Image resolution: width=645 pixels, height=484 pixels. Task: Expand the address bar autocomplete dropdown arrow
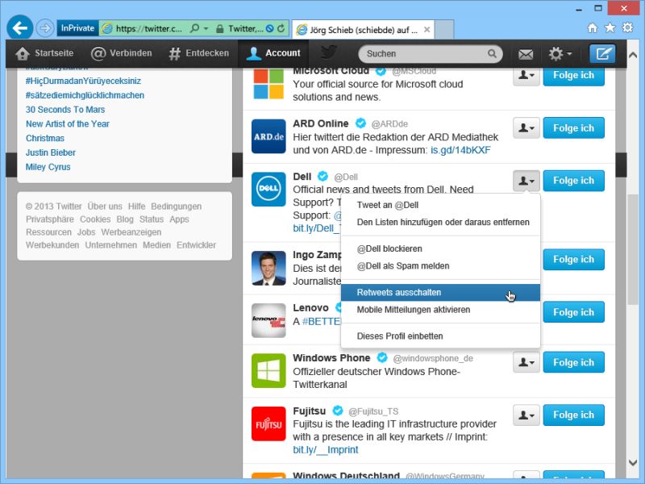(x=206, y=28)
